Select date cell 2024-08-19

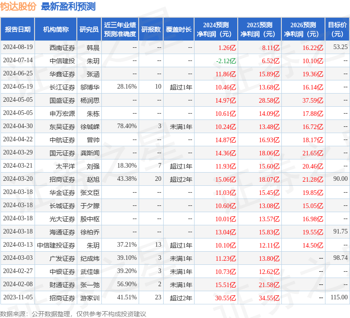point(18,47)
